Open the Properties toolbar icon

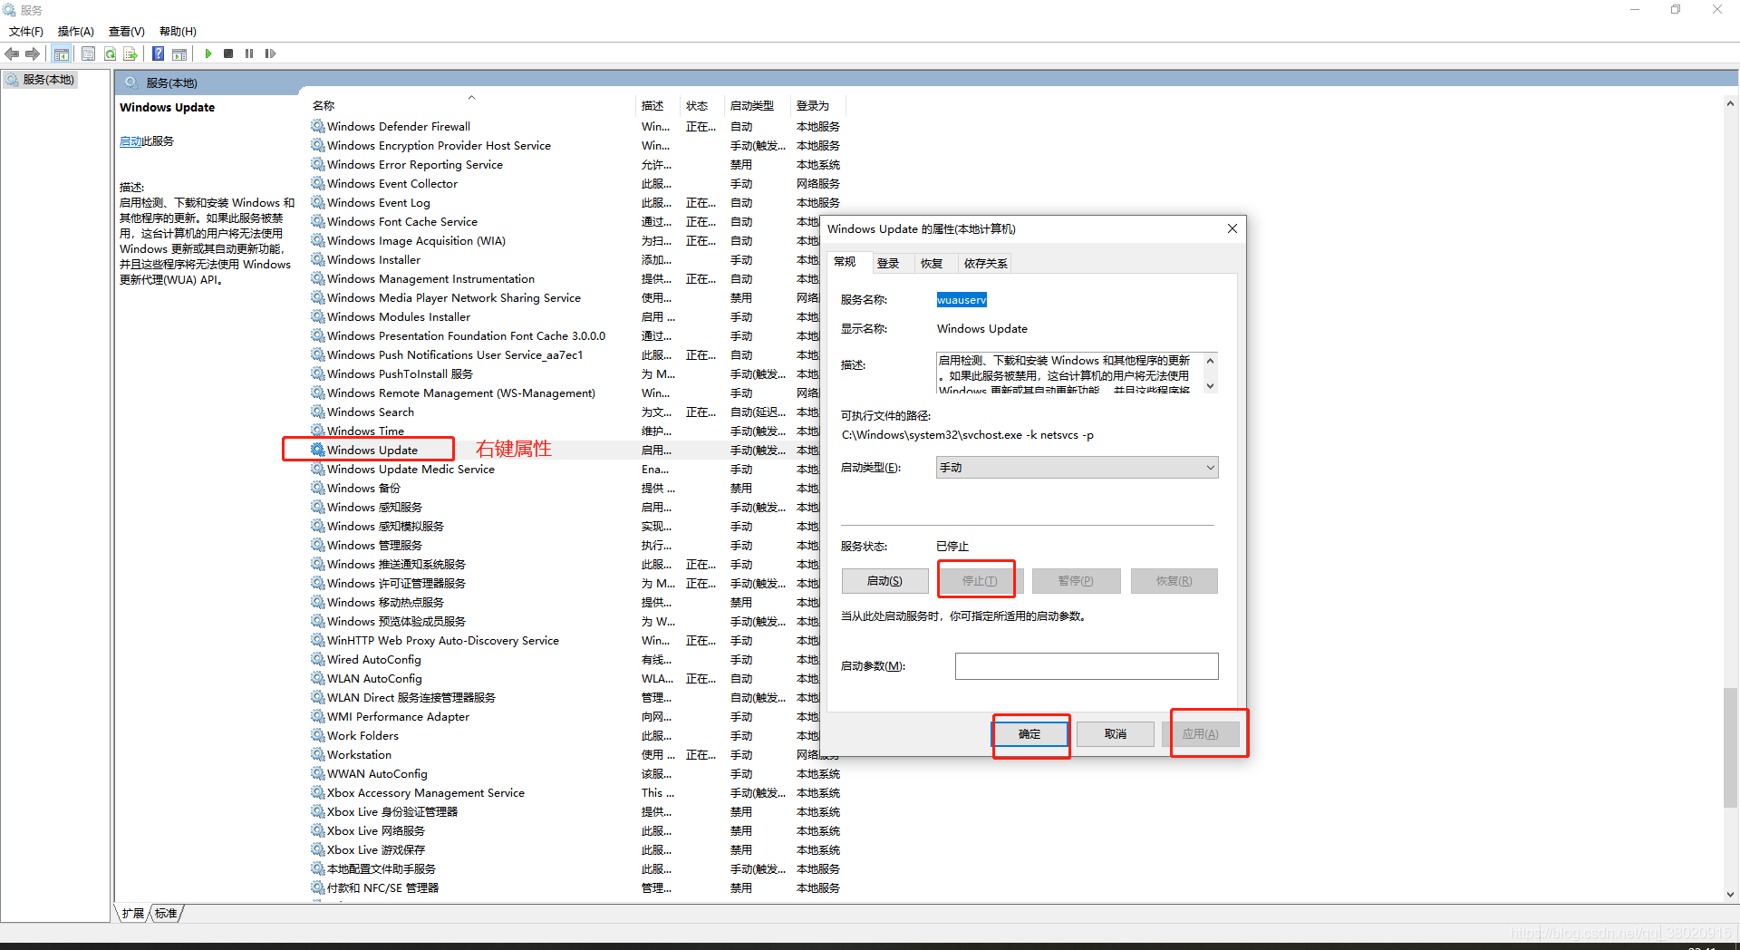(88, 53)
